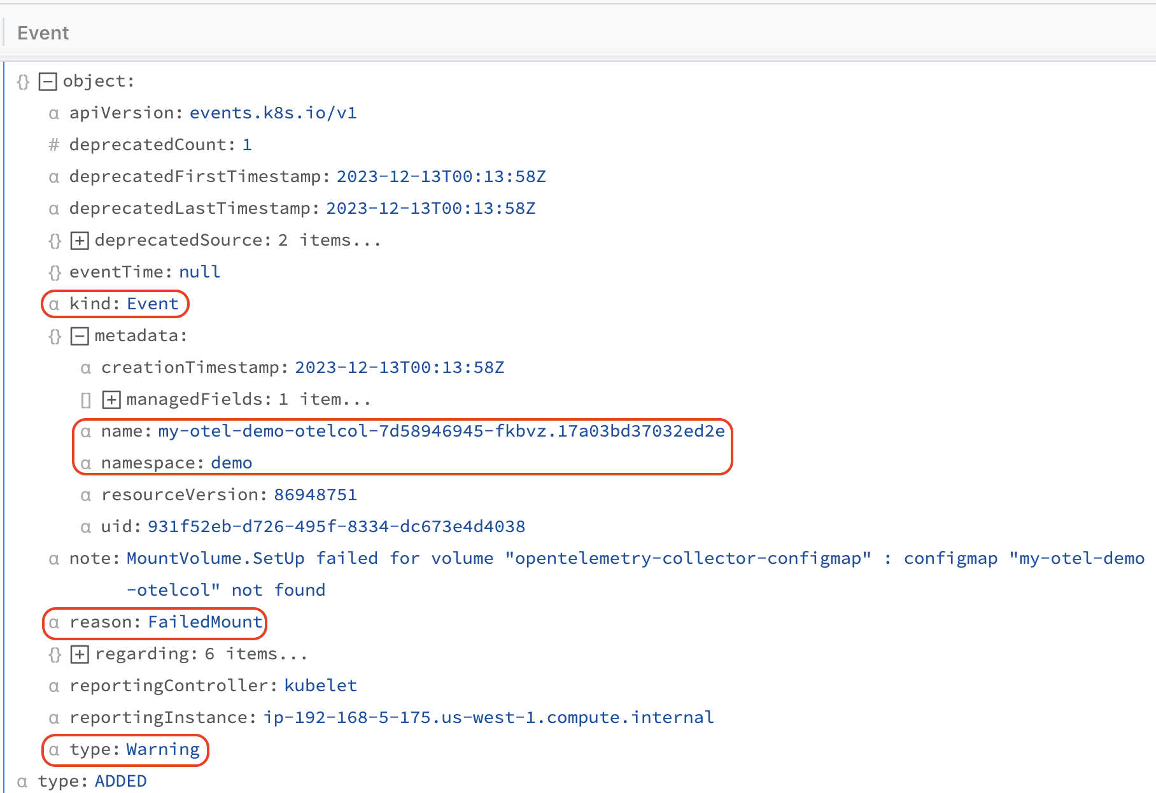Collapse the metadata section
This screenshot has width=1156, height=793.
pos(80,336)
